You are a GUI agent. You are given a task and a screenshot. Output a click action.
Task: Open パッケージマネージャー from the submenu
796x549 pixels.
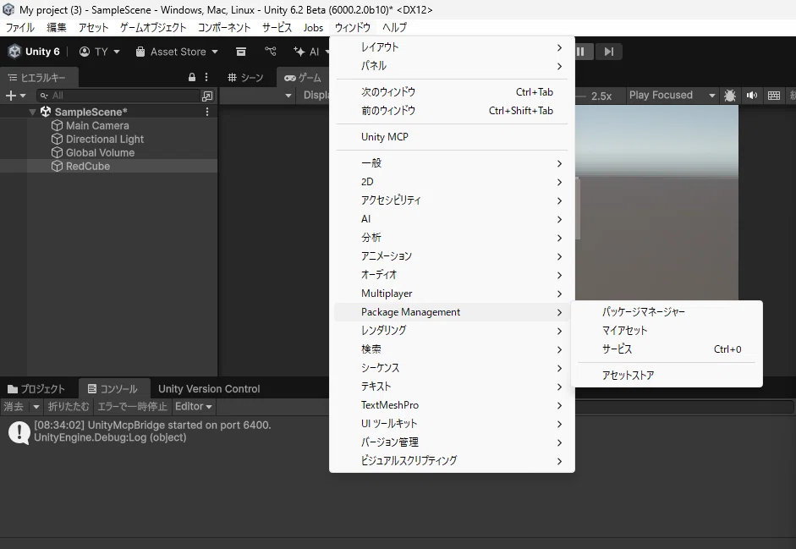click(x=667, y=312)
